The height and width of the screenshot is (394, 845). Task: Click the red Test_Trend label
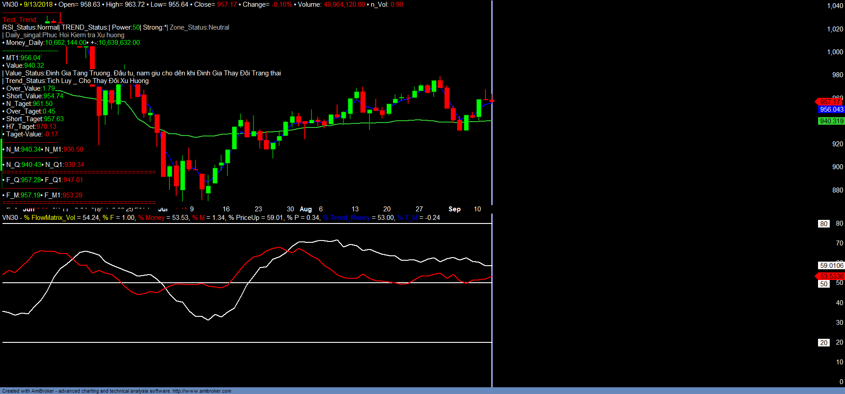point(20,20)
